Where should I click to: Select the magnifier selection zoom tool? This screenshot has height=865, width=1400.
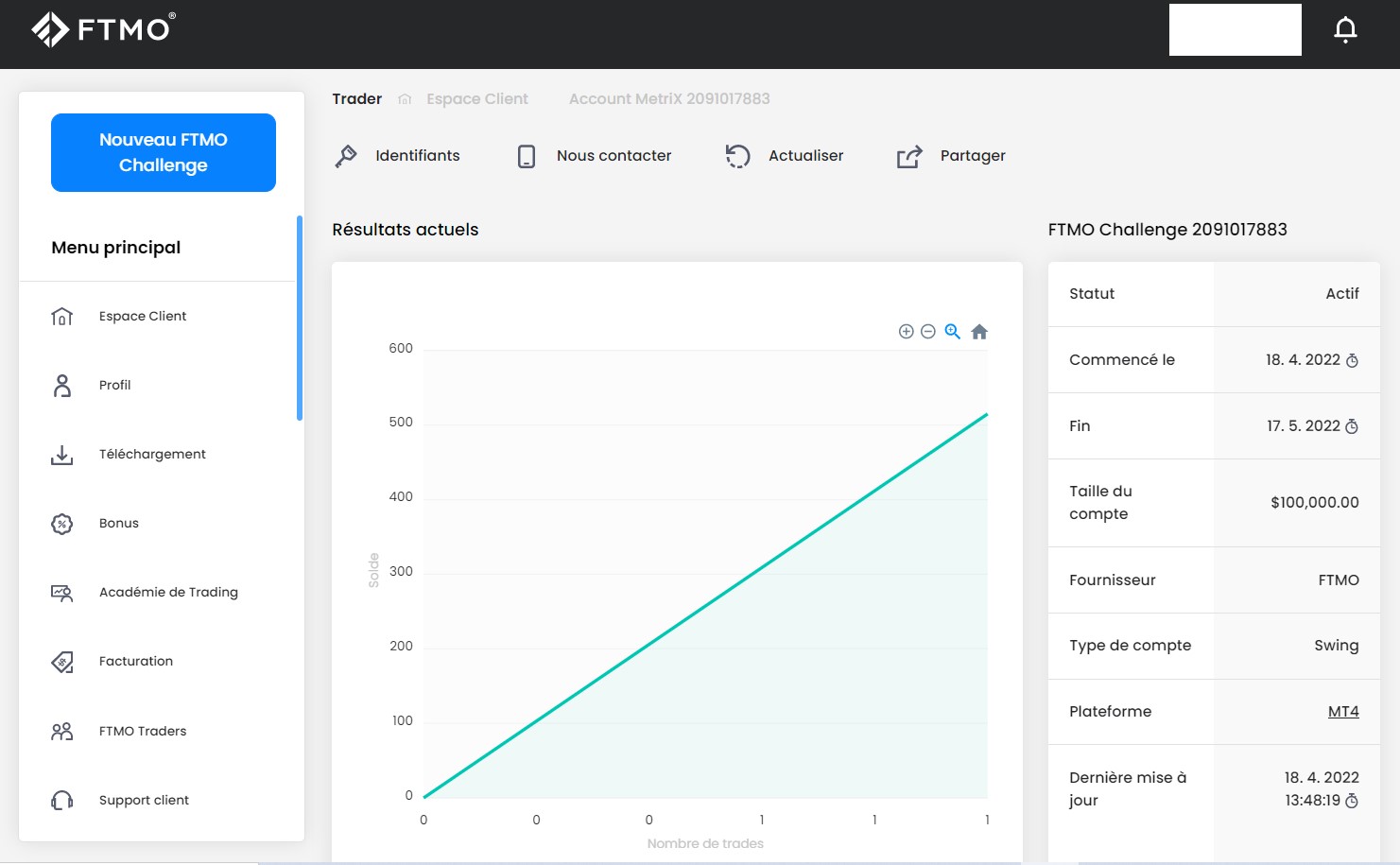click(x=953, y=332)
